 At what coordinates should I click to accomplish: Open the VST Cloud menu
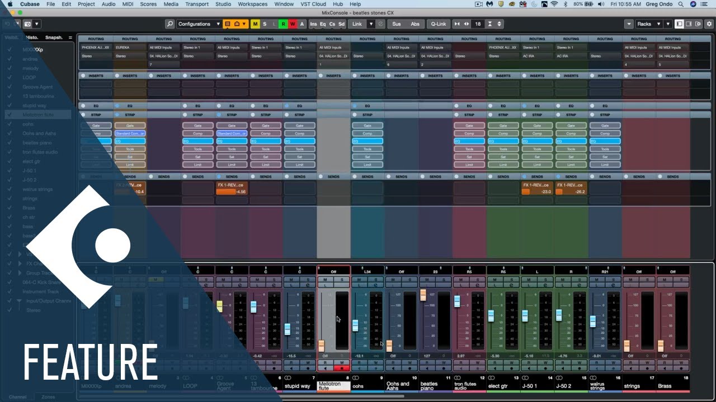pos(313,4)
